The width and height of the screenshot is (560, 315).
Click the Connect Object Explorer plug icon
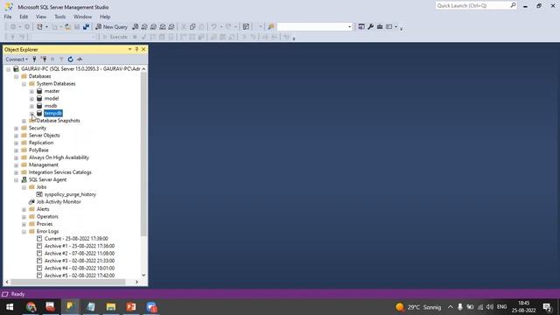coord(35,59)
